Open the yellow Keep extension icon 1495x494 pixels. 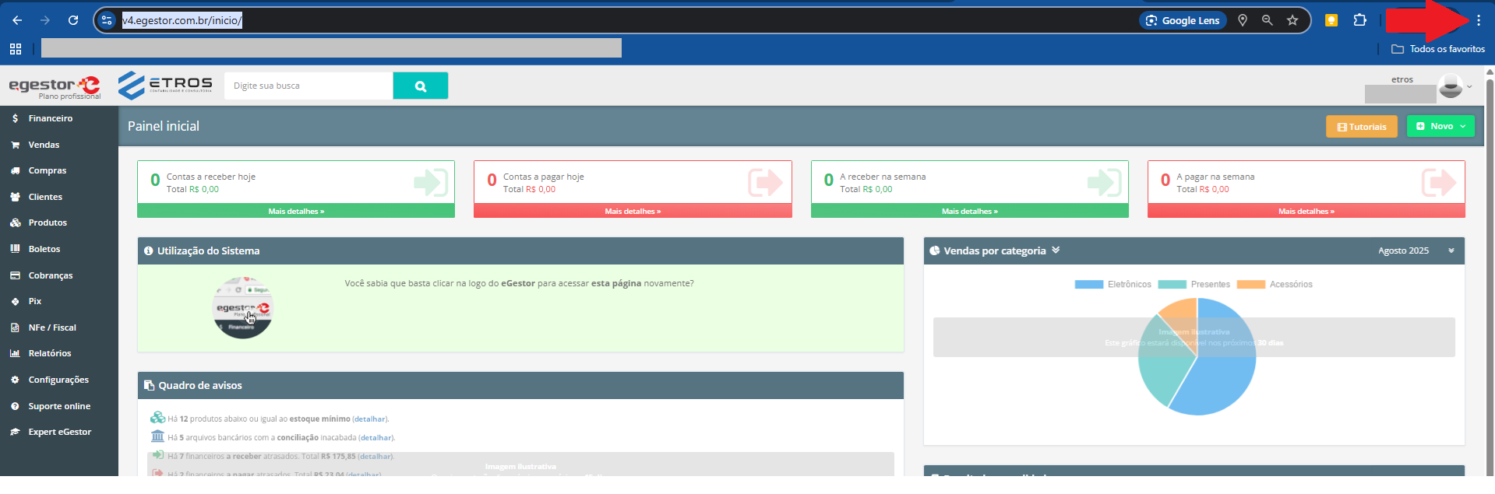coord(1331,20)
